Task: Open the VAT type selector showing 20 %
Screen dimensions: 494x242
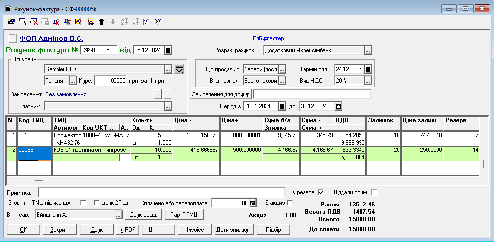Action: coord(368,80)
